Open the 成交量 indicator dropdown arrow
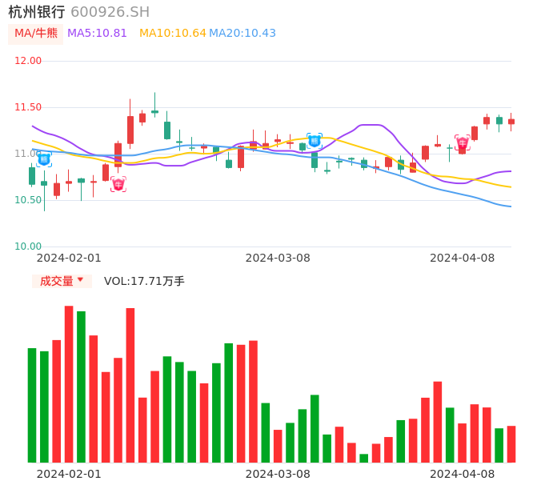Viewport: 549px width, 485px height. tap(80, 280)
